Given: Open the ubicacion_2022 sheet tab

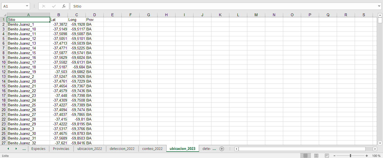Looking at the screenshot, I should coord(90,149).
